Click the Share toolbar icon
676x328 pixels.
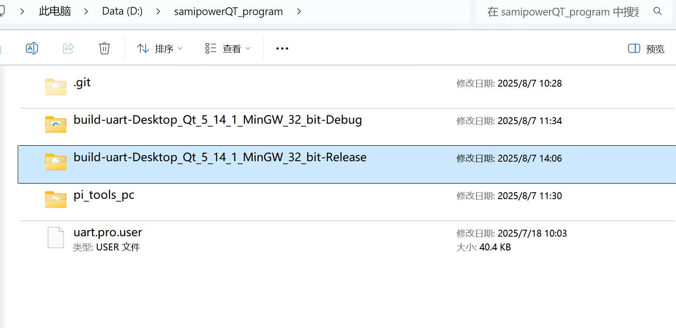pos(68,48)
